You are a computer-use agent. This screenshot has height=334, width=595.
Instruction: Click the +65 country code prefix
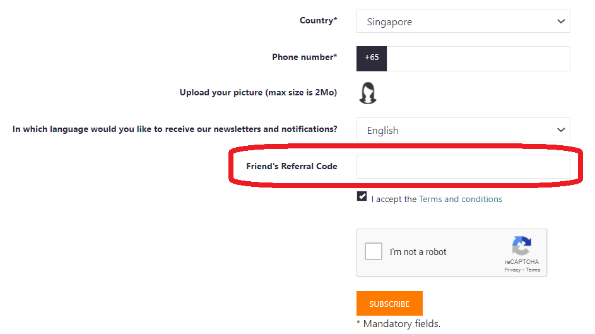coord(372,58)
